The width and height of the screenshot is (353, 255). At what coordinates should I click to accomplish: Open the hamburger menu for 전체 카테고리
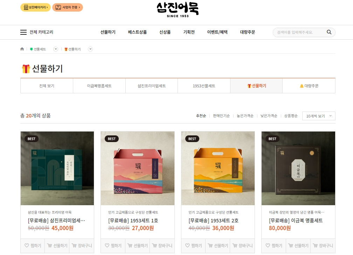tap(23, 32)
